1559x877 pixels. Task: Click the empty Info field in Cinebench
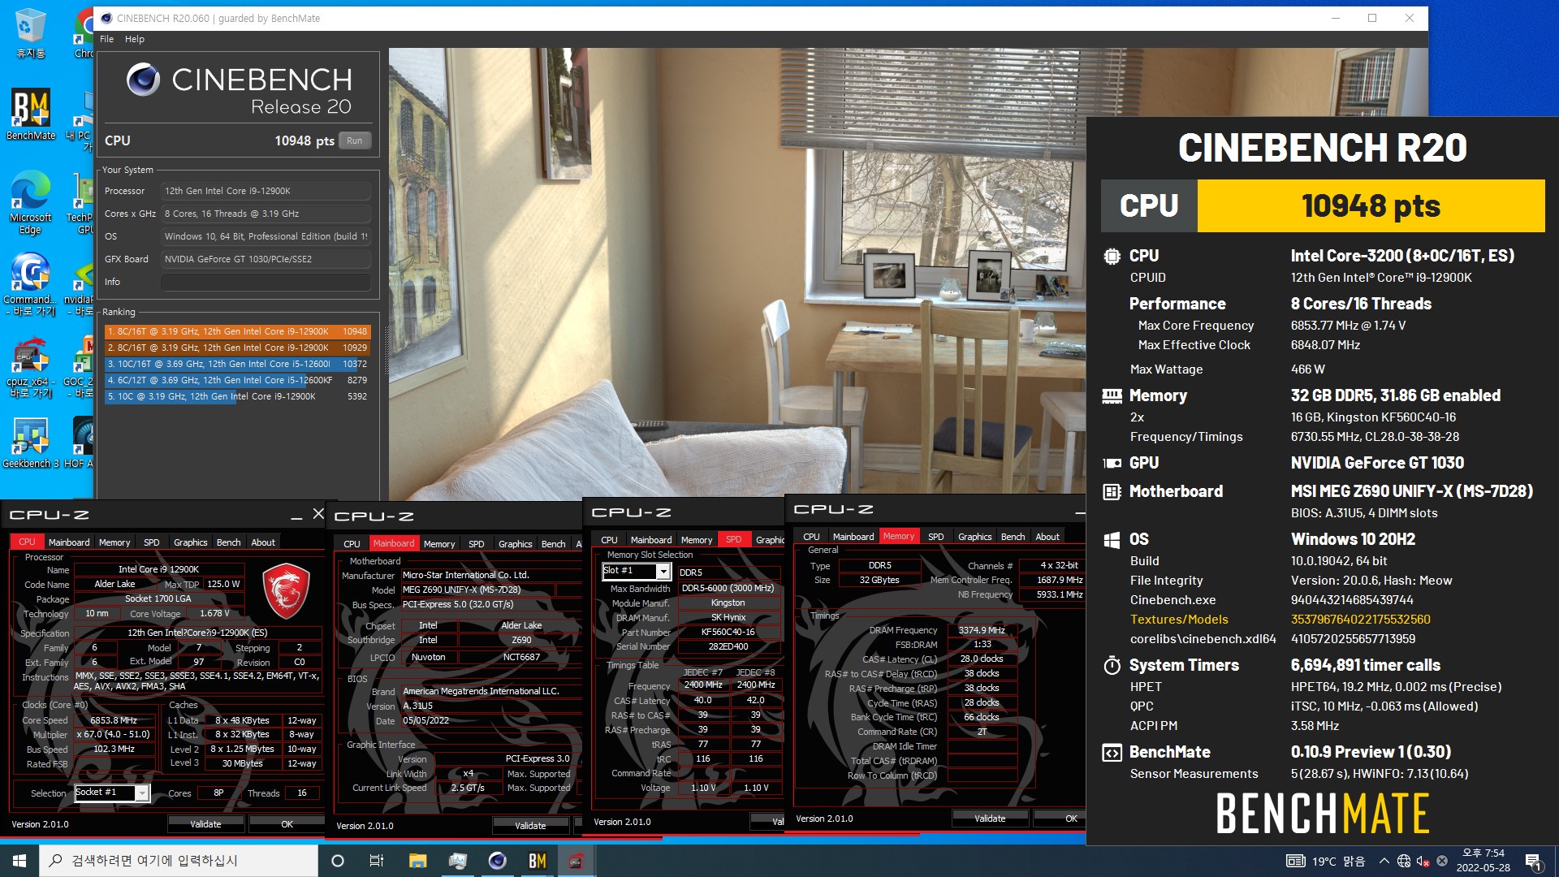(x=266, y=282)
